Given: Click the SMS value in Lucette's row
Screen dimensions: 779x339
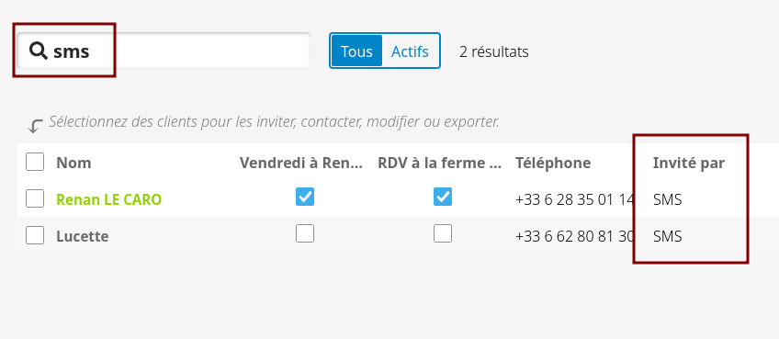Looking at the screenshot, I should [667, 236].
